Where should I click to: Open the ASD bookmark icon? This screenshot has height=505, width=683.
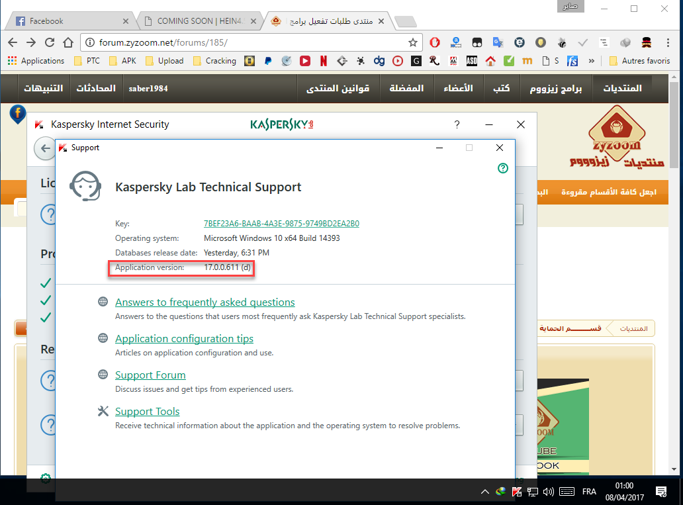471,61
